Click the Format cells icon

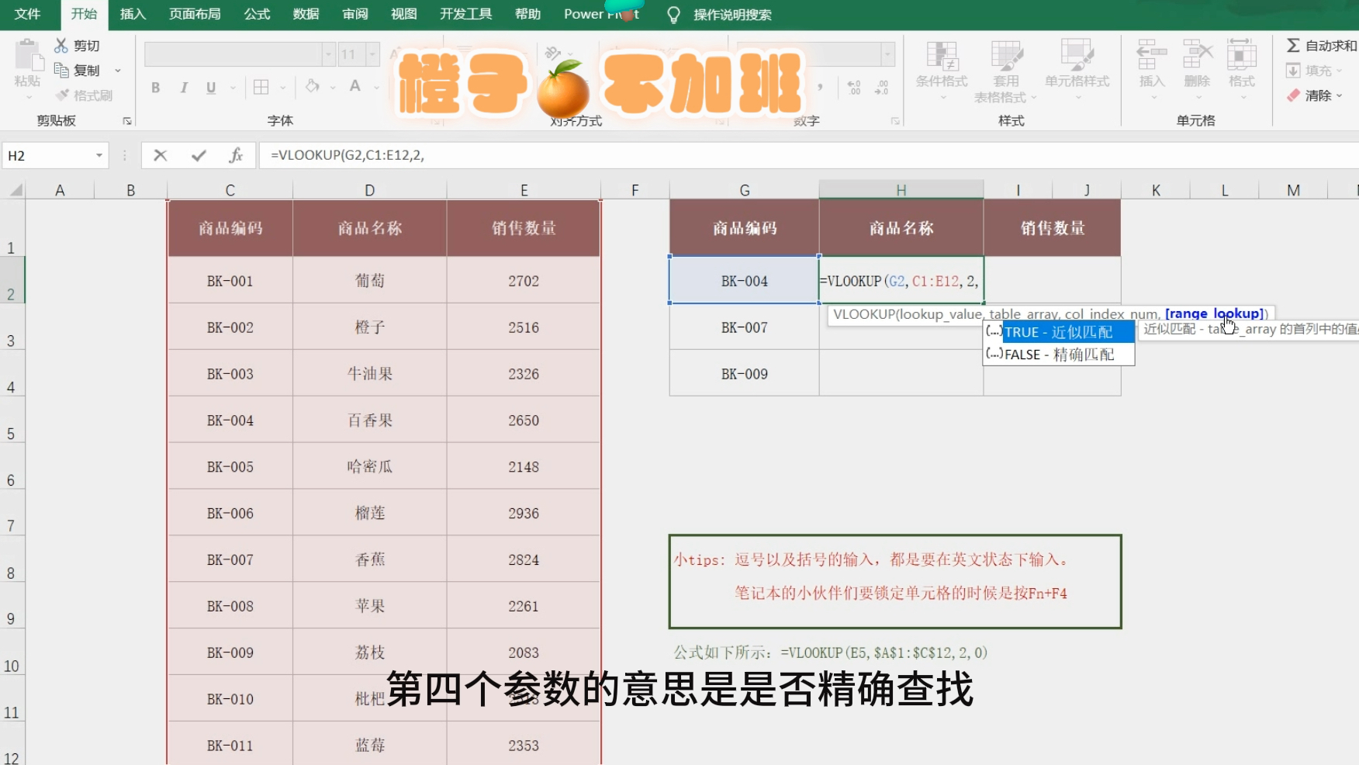(x=1241, y=56)
